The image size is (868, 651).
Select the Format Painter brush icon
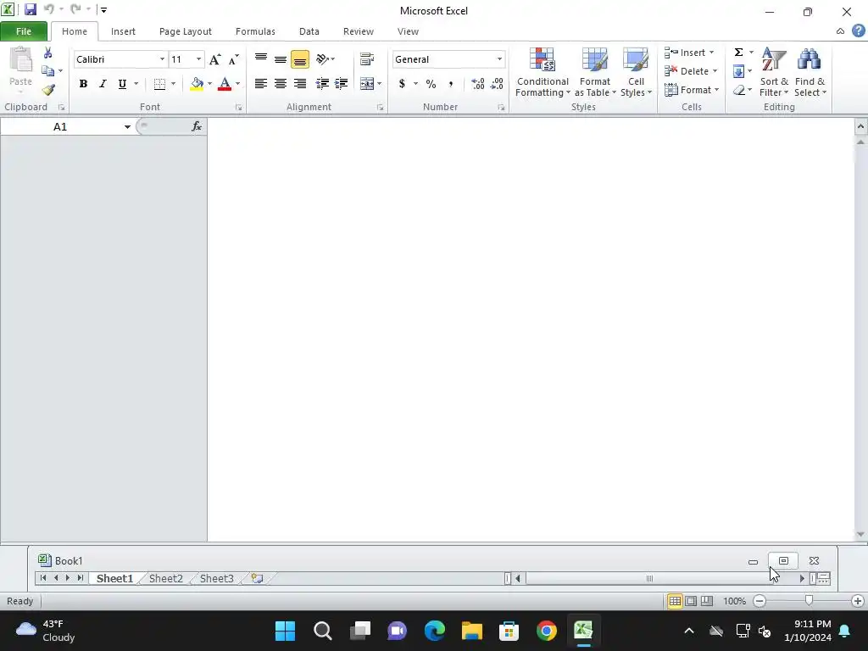point(48,90)
